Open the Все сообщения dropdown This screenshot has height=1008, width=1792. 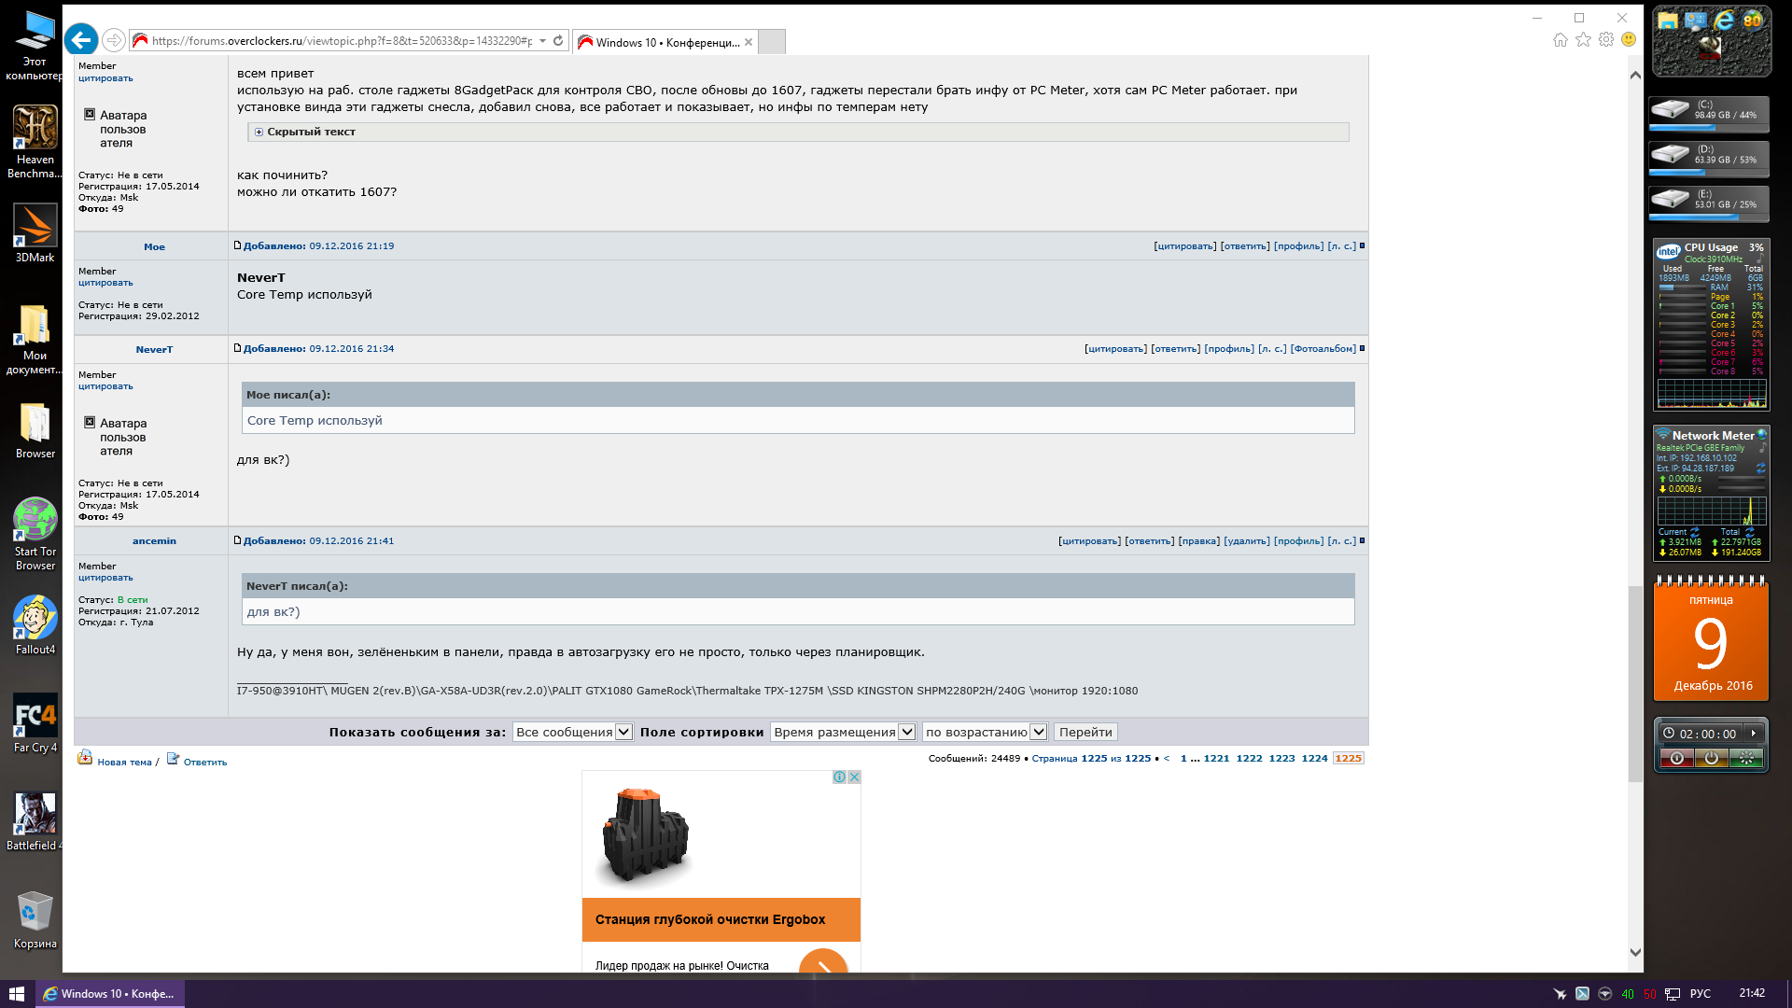(573, 733)
